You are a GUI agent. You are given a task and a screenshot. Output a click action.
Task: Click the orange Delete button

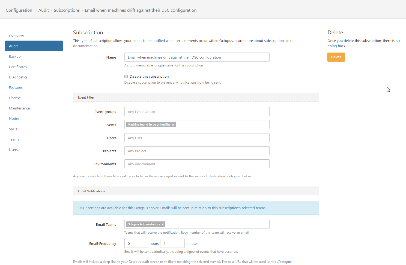point(336,57)
